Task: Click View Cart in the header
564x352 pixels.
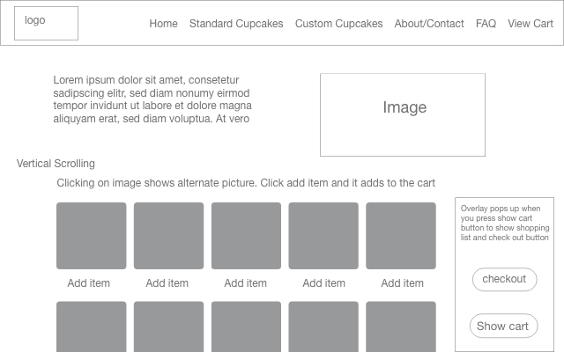Action: 531,24
